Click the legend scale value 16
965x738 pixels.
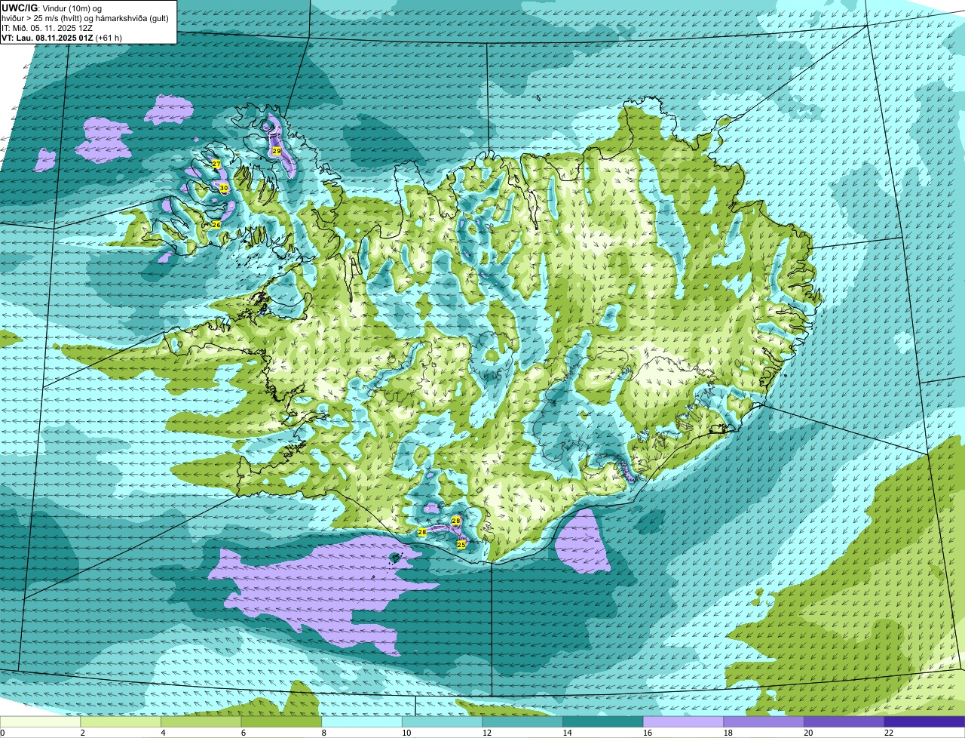(647, 733)
